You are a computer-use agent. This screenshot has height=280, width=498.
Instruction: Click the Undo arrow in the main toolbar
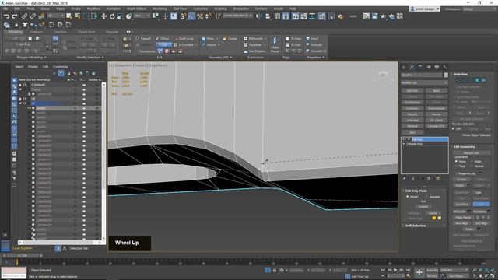(x=6, y=16)
